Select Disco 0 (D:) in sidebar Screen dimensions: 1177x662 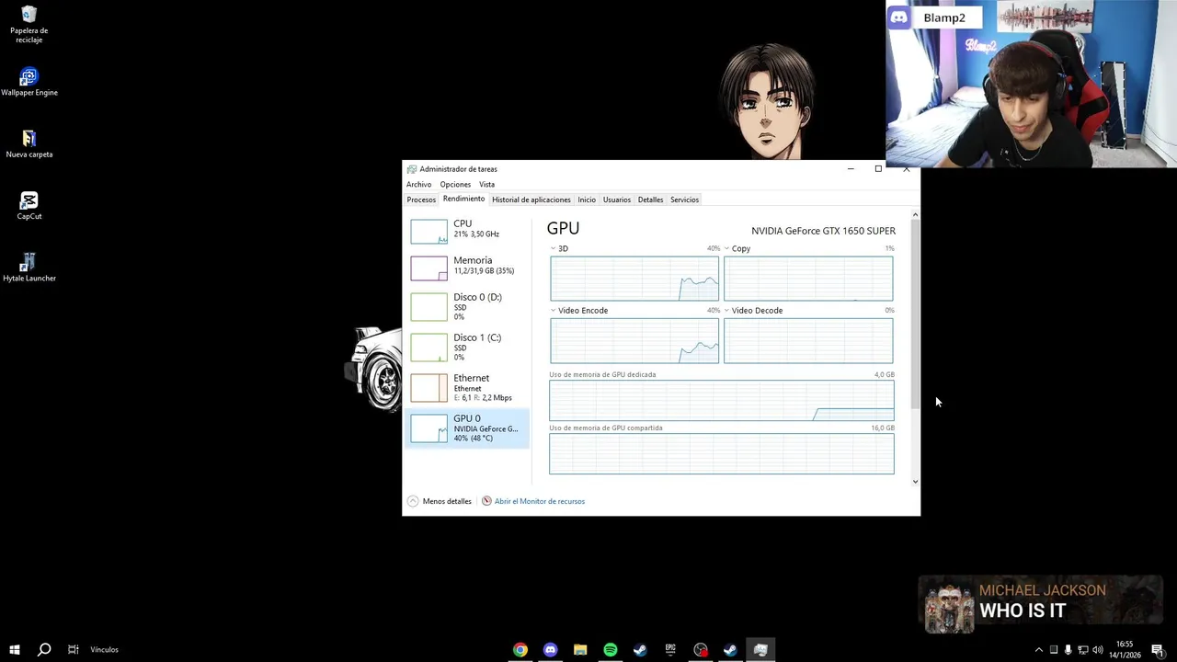click(468, 306)
